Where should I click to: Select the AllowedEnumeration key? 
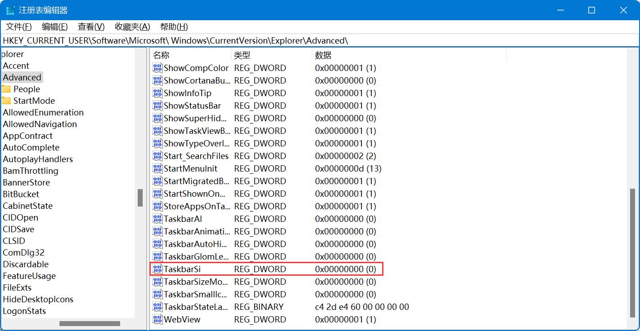coord(43,112)
